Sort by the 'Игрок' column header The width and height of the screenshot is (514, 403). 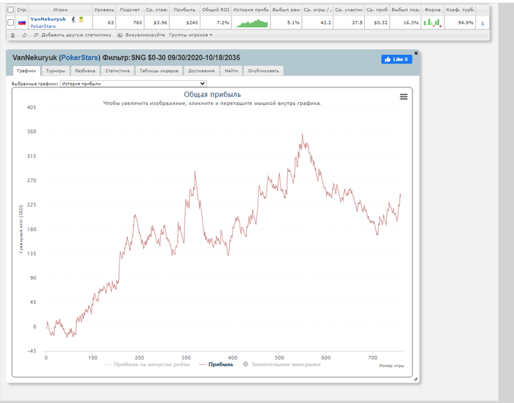coord(60,10)
